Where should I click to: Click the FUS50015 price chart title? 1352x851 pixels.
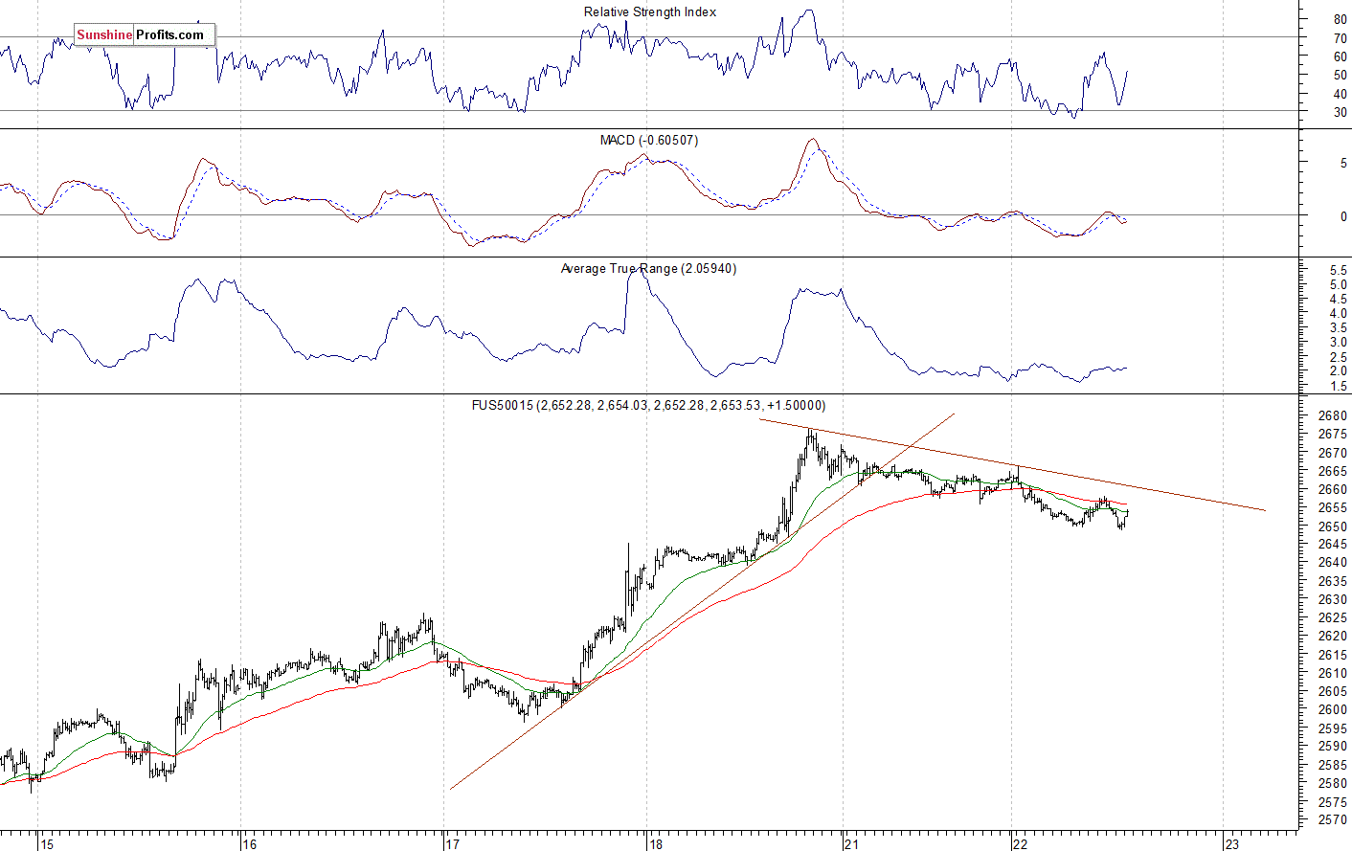(648, 406)
